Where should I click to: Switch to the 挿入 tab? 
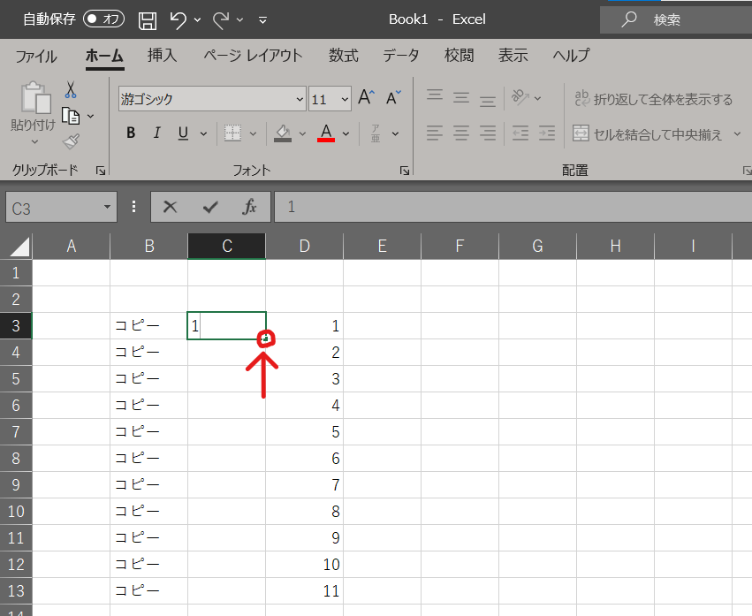pyautogui.click(x=162, y=55)
